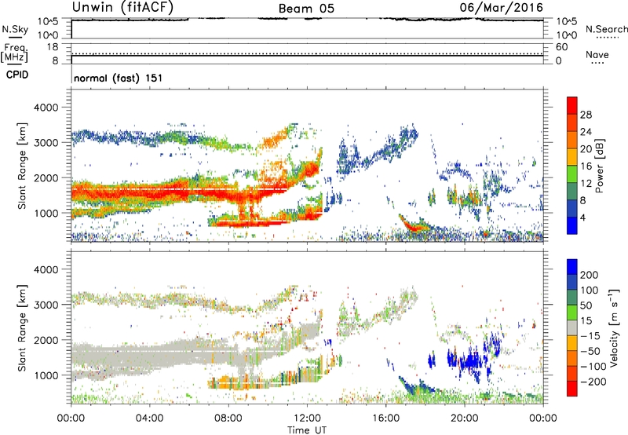Select the "N.Sky" legend label

coord(15,29)
